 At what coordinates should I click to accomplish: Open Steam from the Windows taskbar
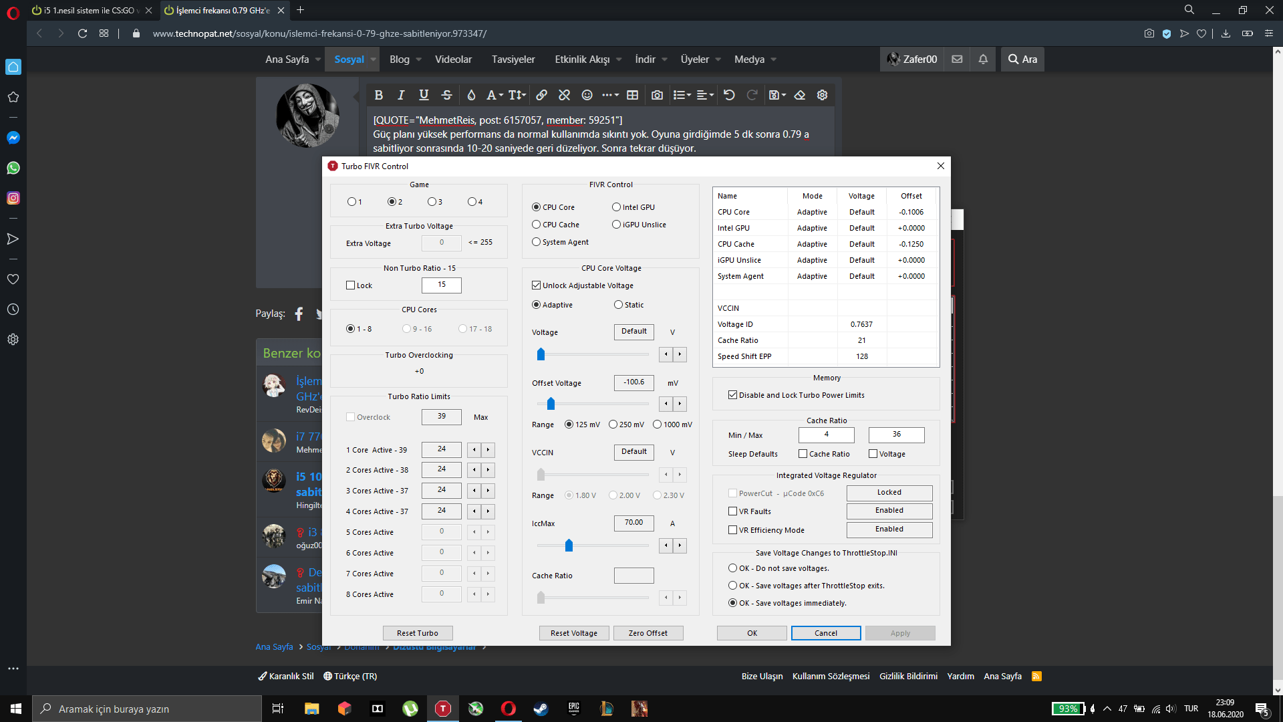pyautogui.click(x=541, y=709)
